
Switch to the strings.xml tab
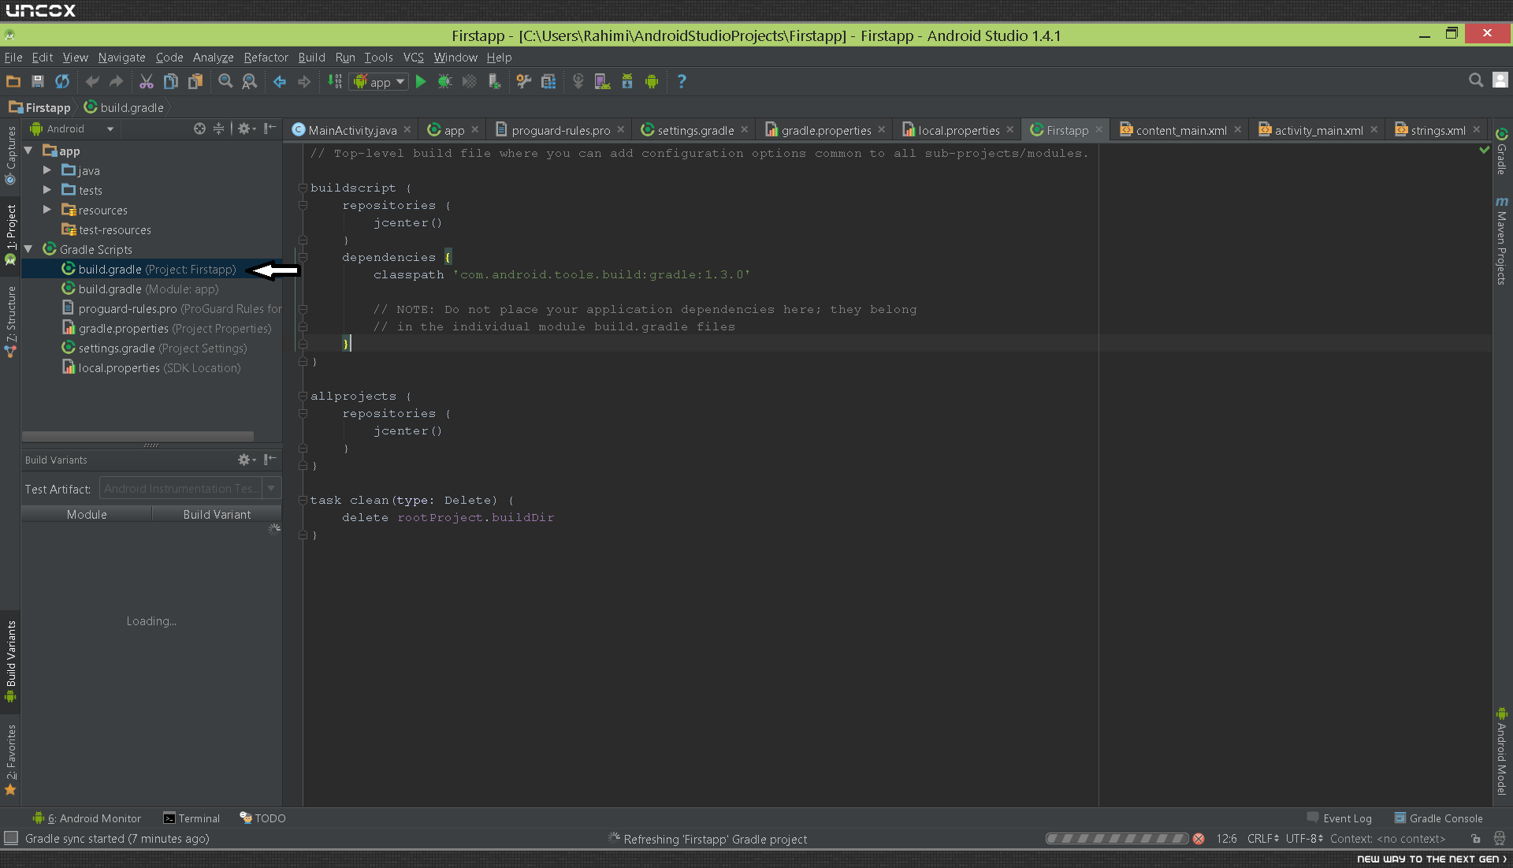[1438, 130]
